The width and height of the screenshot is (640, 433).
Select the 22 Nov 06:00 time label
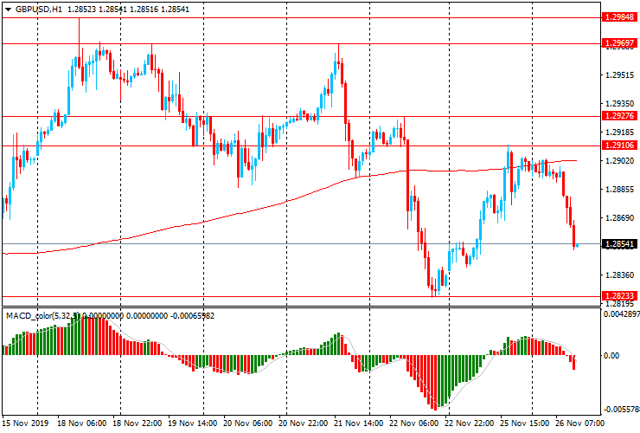(x=414, y=423)
